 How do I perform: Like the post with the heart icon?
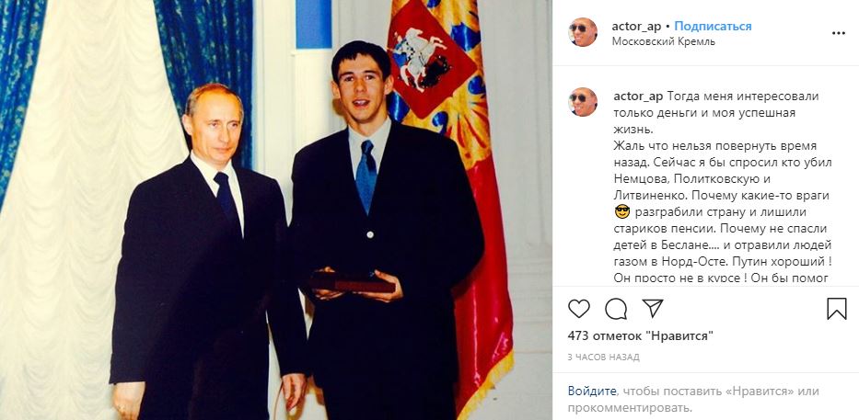578,309
